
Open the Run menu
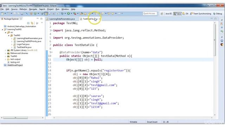[57, 9]
